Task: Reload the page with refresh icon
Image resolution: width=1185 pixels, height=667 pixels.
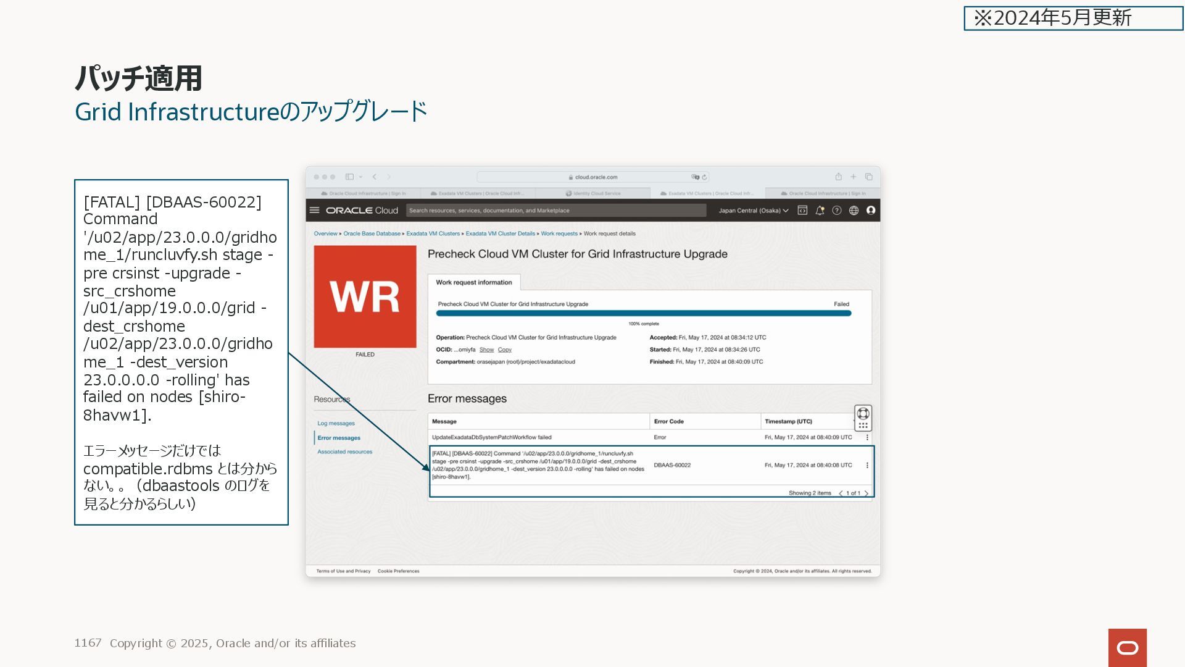Action: [704, 177]
